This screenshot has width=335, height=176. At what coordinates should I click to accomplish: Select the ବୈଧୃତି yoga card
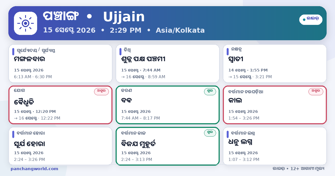[x=60, y=105]
